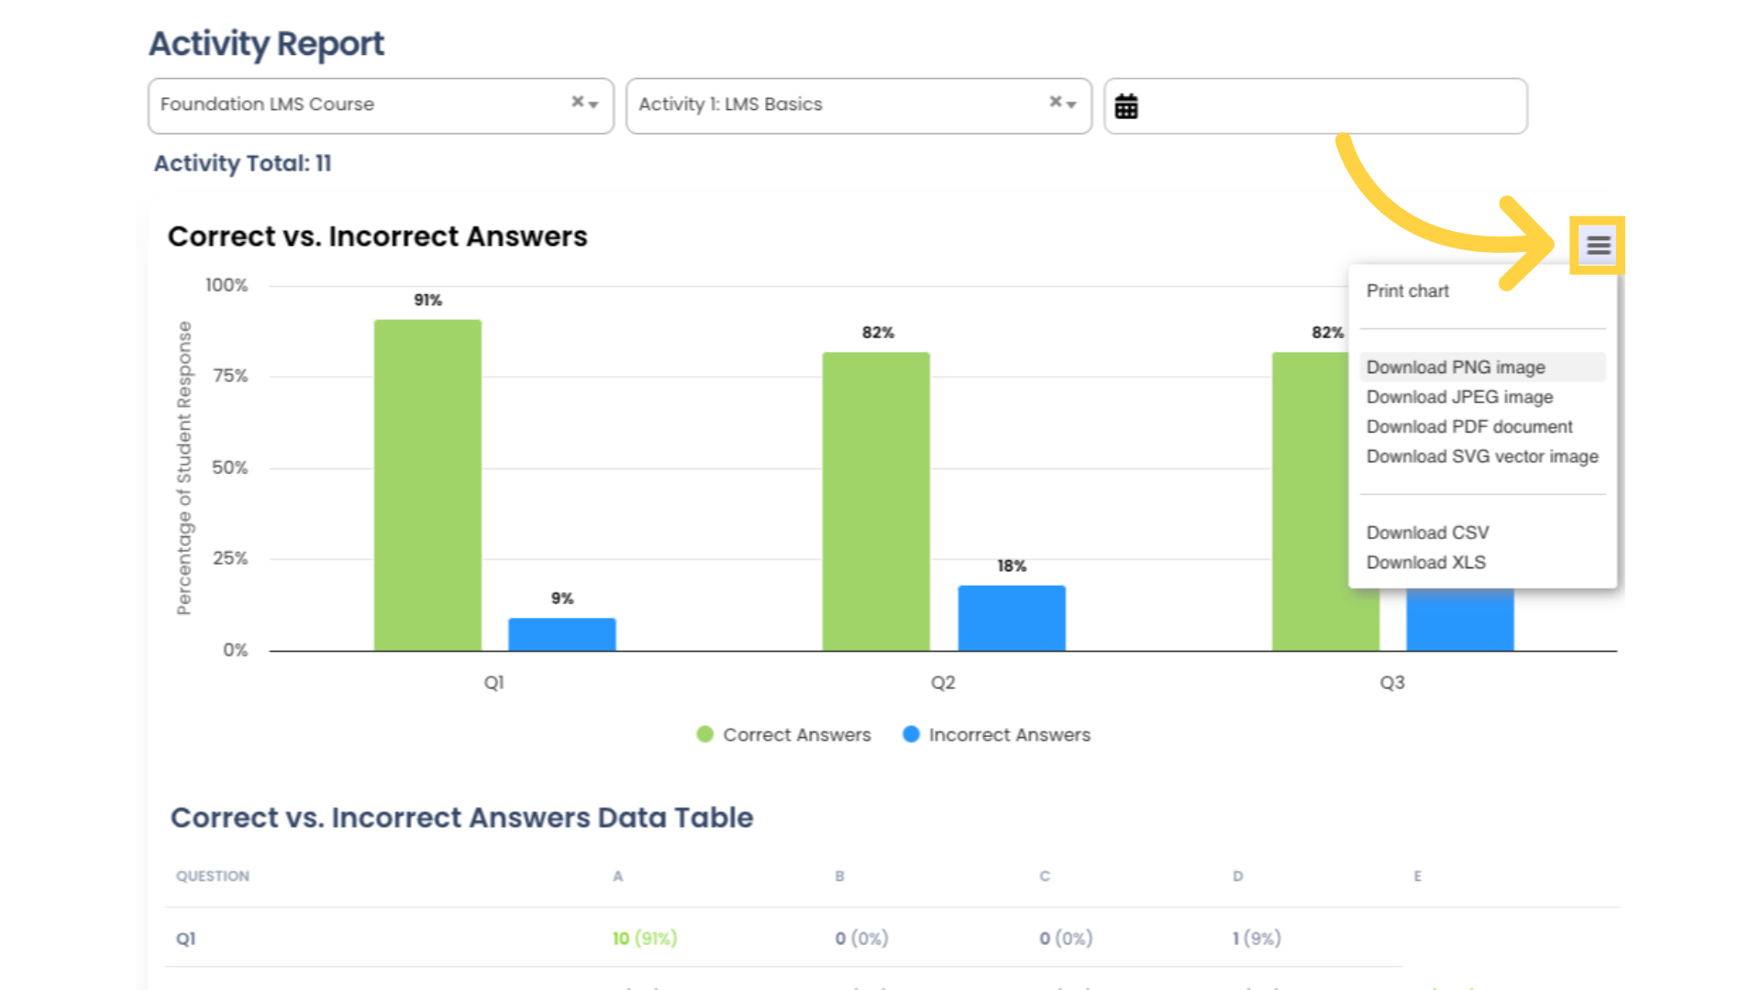Click column header C in data table

pos(1045,876)
